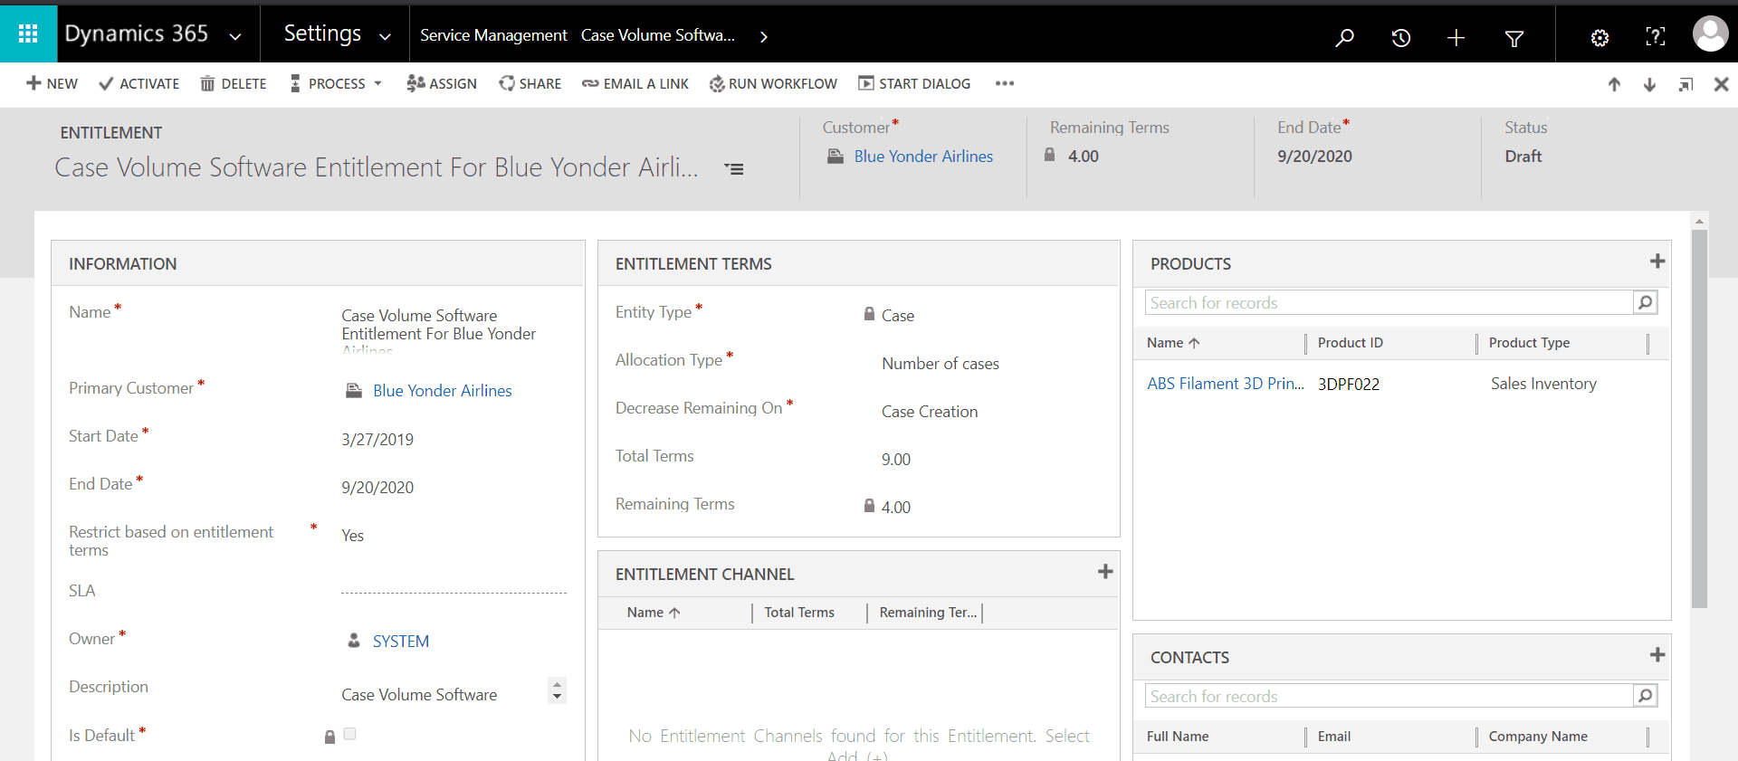Expand the Dynamics 365 dropdown chevron
The height and width of the screenshot is (761, 1738).
point(235,37)
